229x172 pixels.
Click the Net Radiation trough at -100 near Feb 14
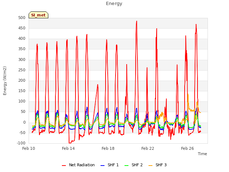pos(70,143)
